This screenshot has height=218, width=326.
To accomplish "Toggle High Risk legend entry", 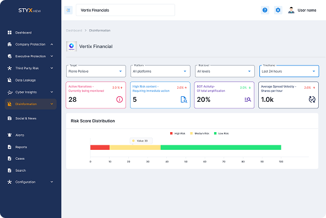I will click(x=177, y=133).
